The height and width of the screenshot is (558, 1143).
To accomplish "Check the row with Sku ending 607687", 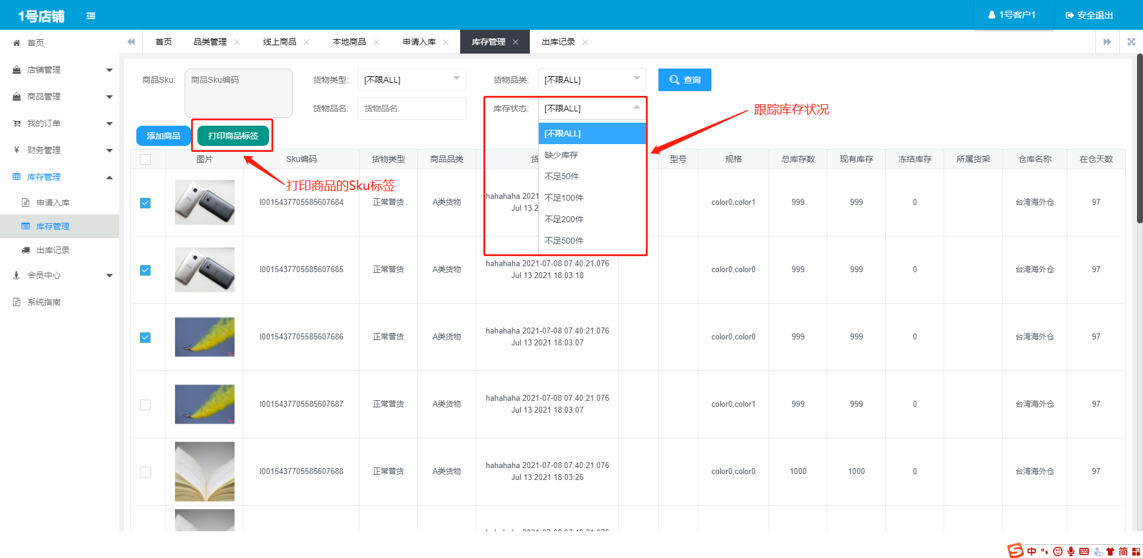I will click(x=145, y=405).
